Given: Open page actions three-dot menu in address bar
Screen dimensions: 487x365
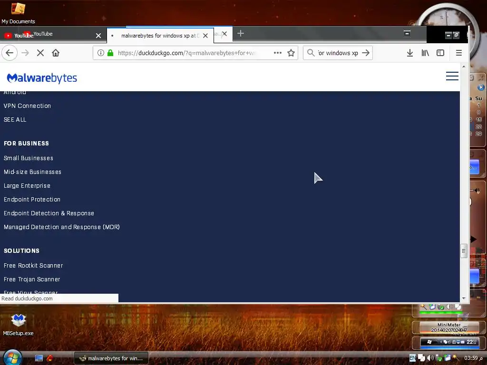Looking at the screenshot, I should click(x=278, y=53).
